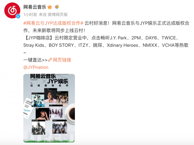Click the crown membership icon beside username
This screenshot has height=145, width=194.
(x=50, y=7)
